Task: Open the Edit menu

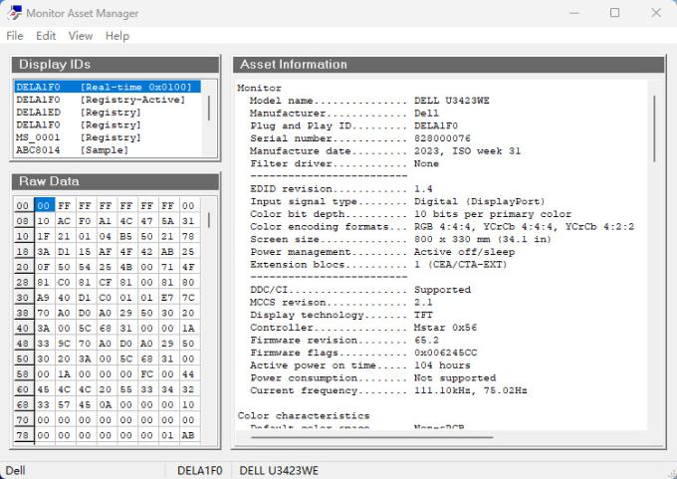Action: click(46, 36)
